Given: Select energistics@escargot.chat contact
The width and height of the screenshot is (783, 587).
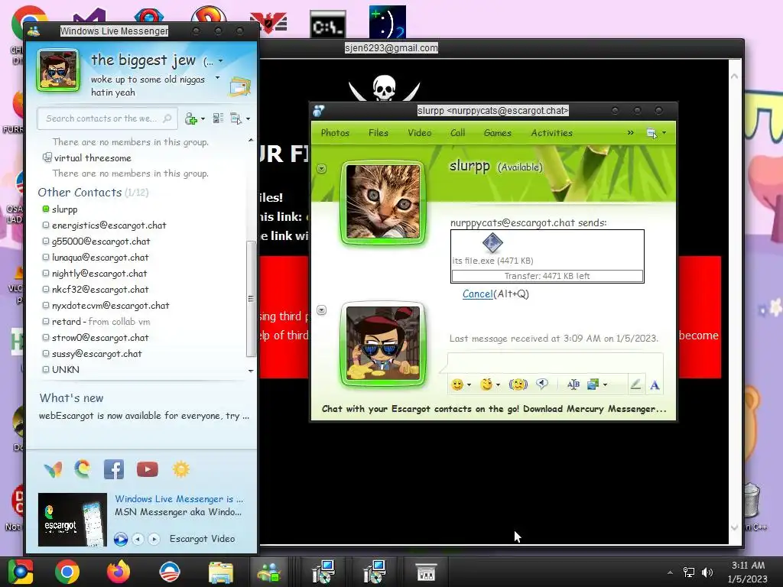Looking at the screenshot, I should pyautogui.click(x=109, y=225).
